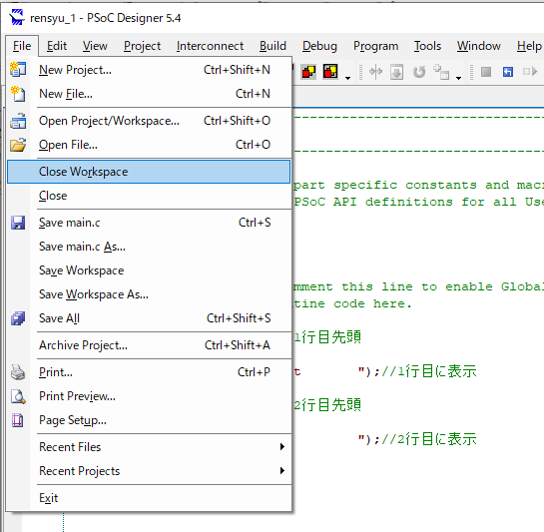Viewport: 544px width, 532px height.
Task: Open the Help menu
Action: click(528, 46)
